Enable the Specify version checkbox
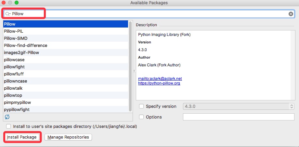Screen dimensions: 299x147 coord(141,106)
